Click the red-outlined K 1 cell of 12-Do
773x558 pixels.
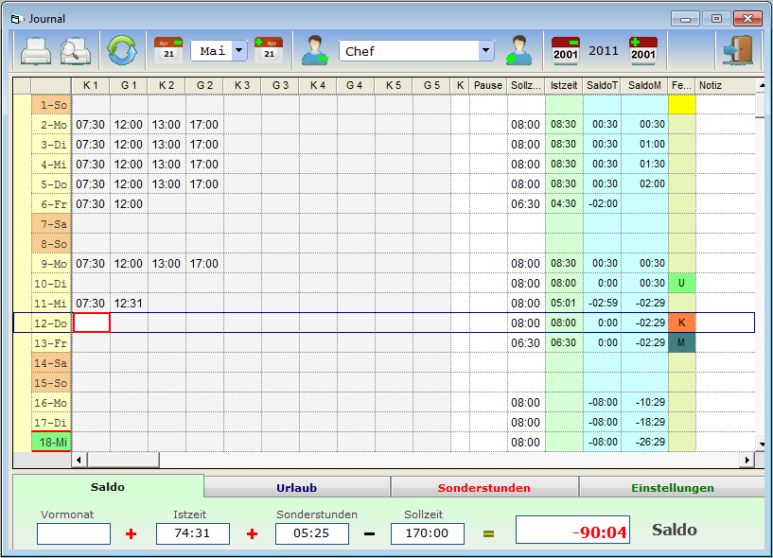pos(92,323)
